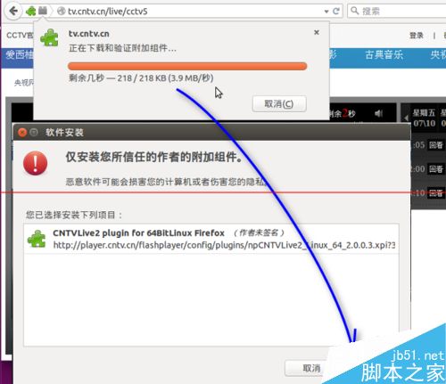The height and width of the screenshot is (384, 446).
Task: Click 回看 for the :00 program
Action: [436, 169]
